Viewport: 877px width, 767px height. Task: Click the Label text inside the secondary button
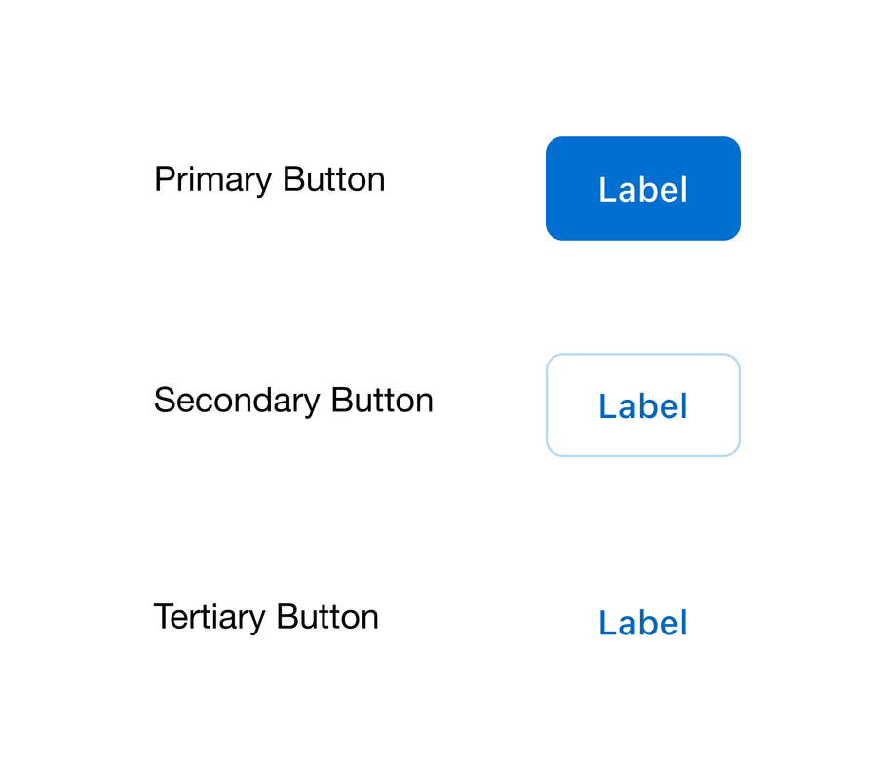(x=643, y=405)
